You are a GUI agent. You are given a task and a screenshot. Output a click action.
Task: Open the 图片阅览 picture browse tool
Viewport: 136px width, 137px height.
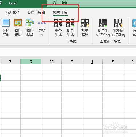coord(30,28)
